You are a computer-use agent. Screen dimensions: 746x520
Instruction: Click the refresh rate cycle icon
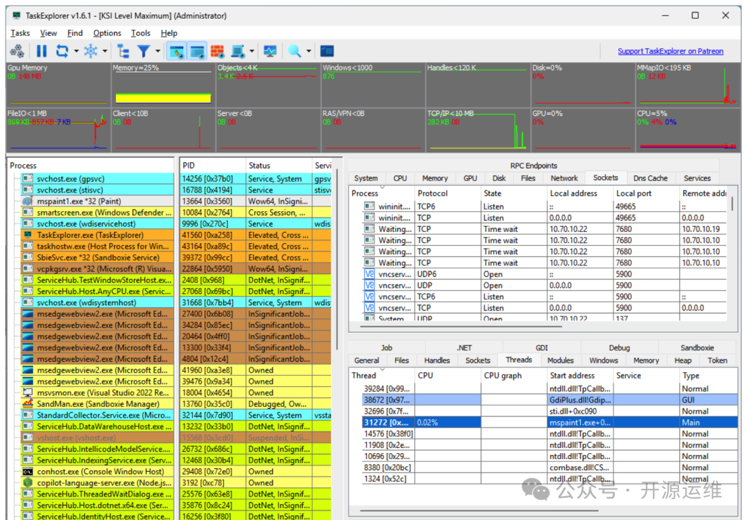tap(63, 51)
